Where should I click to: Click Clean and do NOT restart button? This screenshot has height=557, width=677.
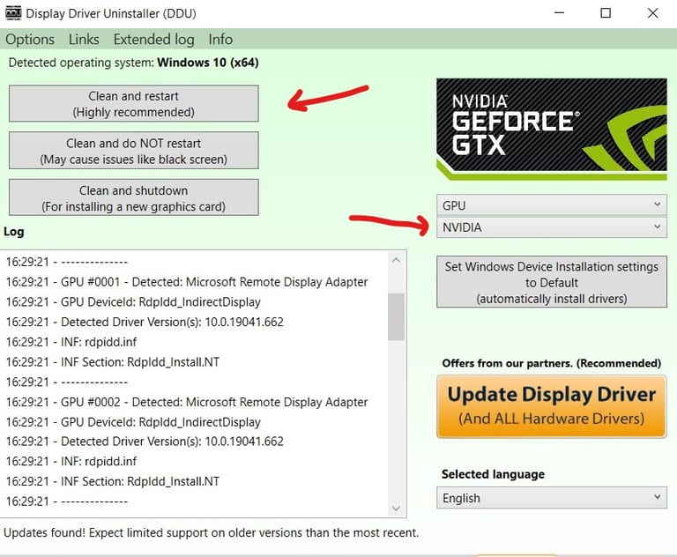click(134, 151)
